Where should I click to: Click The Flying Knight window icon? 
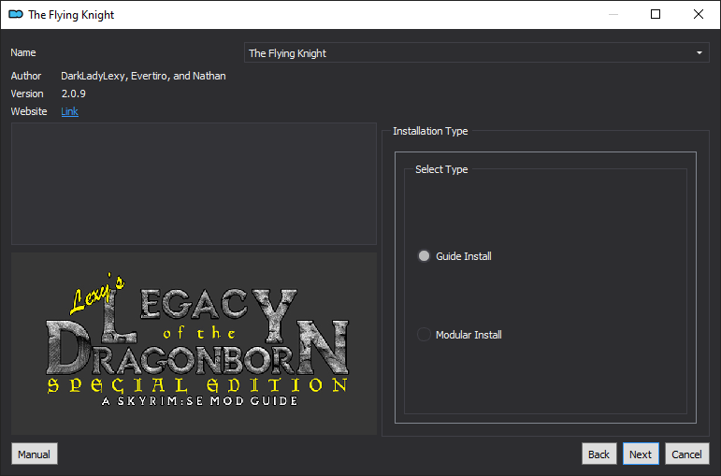coord(16,14)
